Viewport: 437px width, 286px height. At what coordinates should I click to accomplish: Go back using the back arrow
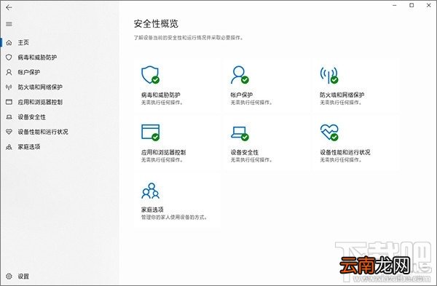click(x=9, y=7)
